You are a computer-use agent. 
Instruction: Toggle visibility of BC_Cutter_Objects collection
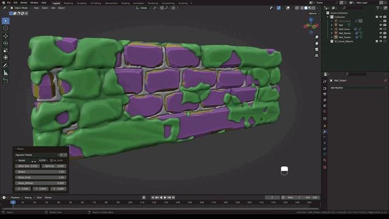click(380, 41)
